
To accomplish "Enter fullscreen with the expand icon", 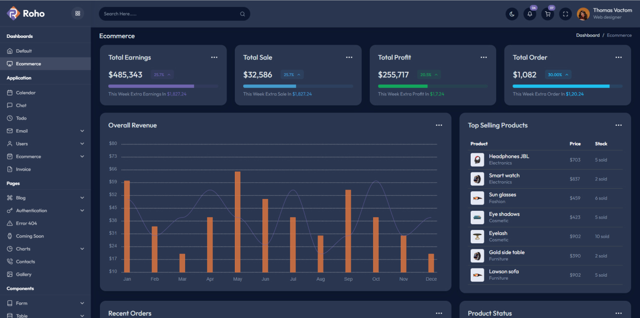I will pyautogui.click(x=565, y=14).
